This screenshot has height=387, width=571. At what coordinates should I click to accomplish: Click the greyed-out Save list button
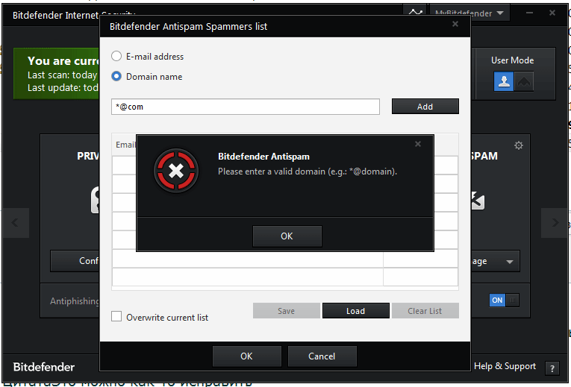coord(286,311)
